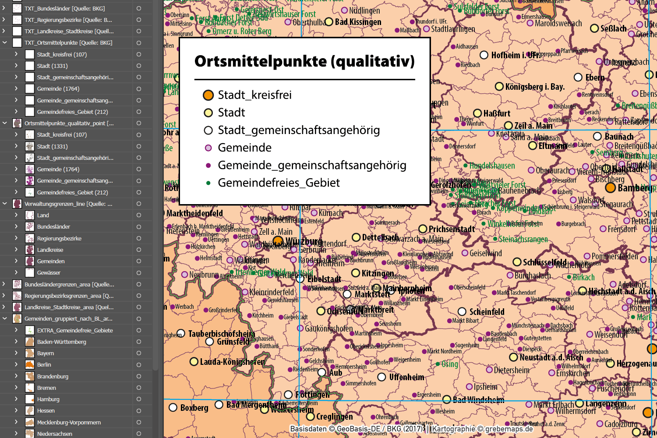The height and width of the screenshot is (438, 657).
Task: Click the Verwaltungsgrenzen_line layer thumbnail
Action: (16, 204)
